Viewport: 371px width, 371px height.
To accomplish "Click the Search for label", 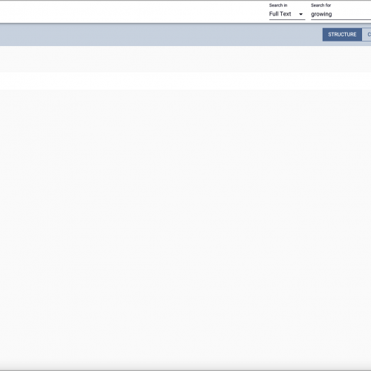I will pyautogui.click(x=321, y=5).
